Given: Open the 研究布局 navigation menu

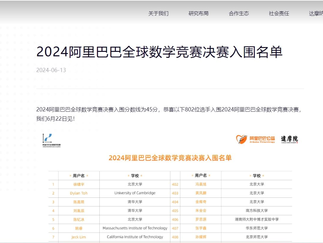Looking at the screenshot, I should pyautogui.click(x=199, y=13).
